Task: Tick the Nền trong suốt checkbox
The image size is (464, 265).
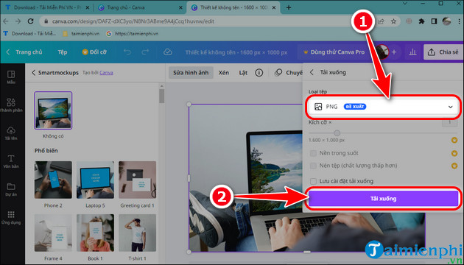Action: [x=313, y=153]
